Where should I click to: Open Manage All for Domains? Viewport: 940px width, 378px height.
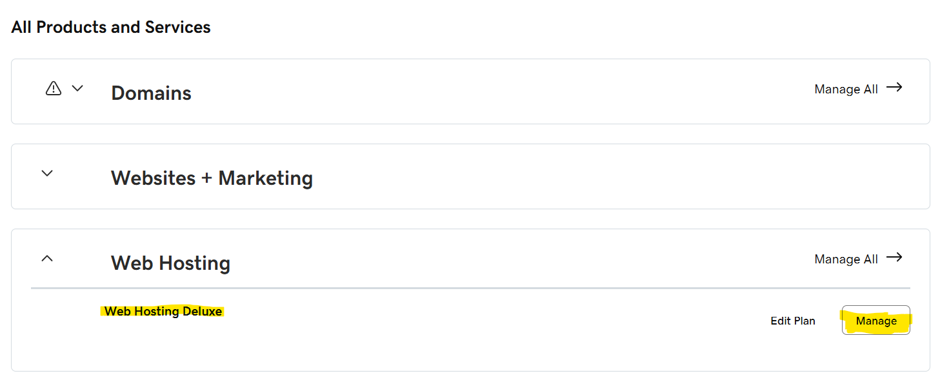[846, 90]
